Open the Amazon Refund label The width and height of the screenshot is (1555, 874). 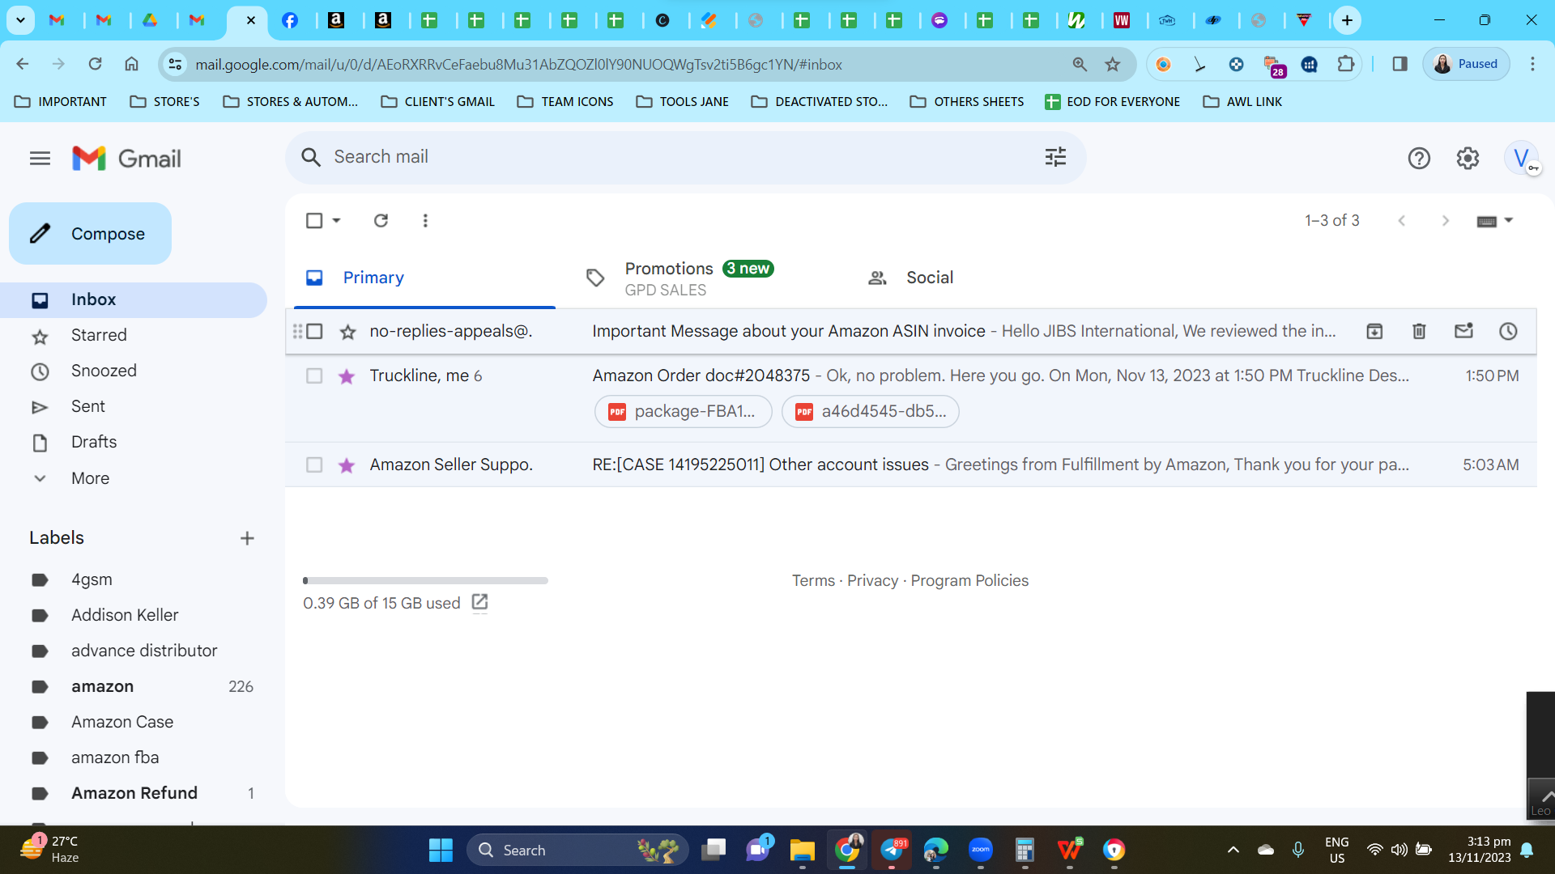tap(134, 793)
